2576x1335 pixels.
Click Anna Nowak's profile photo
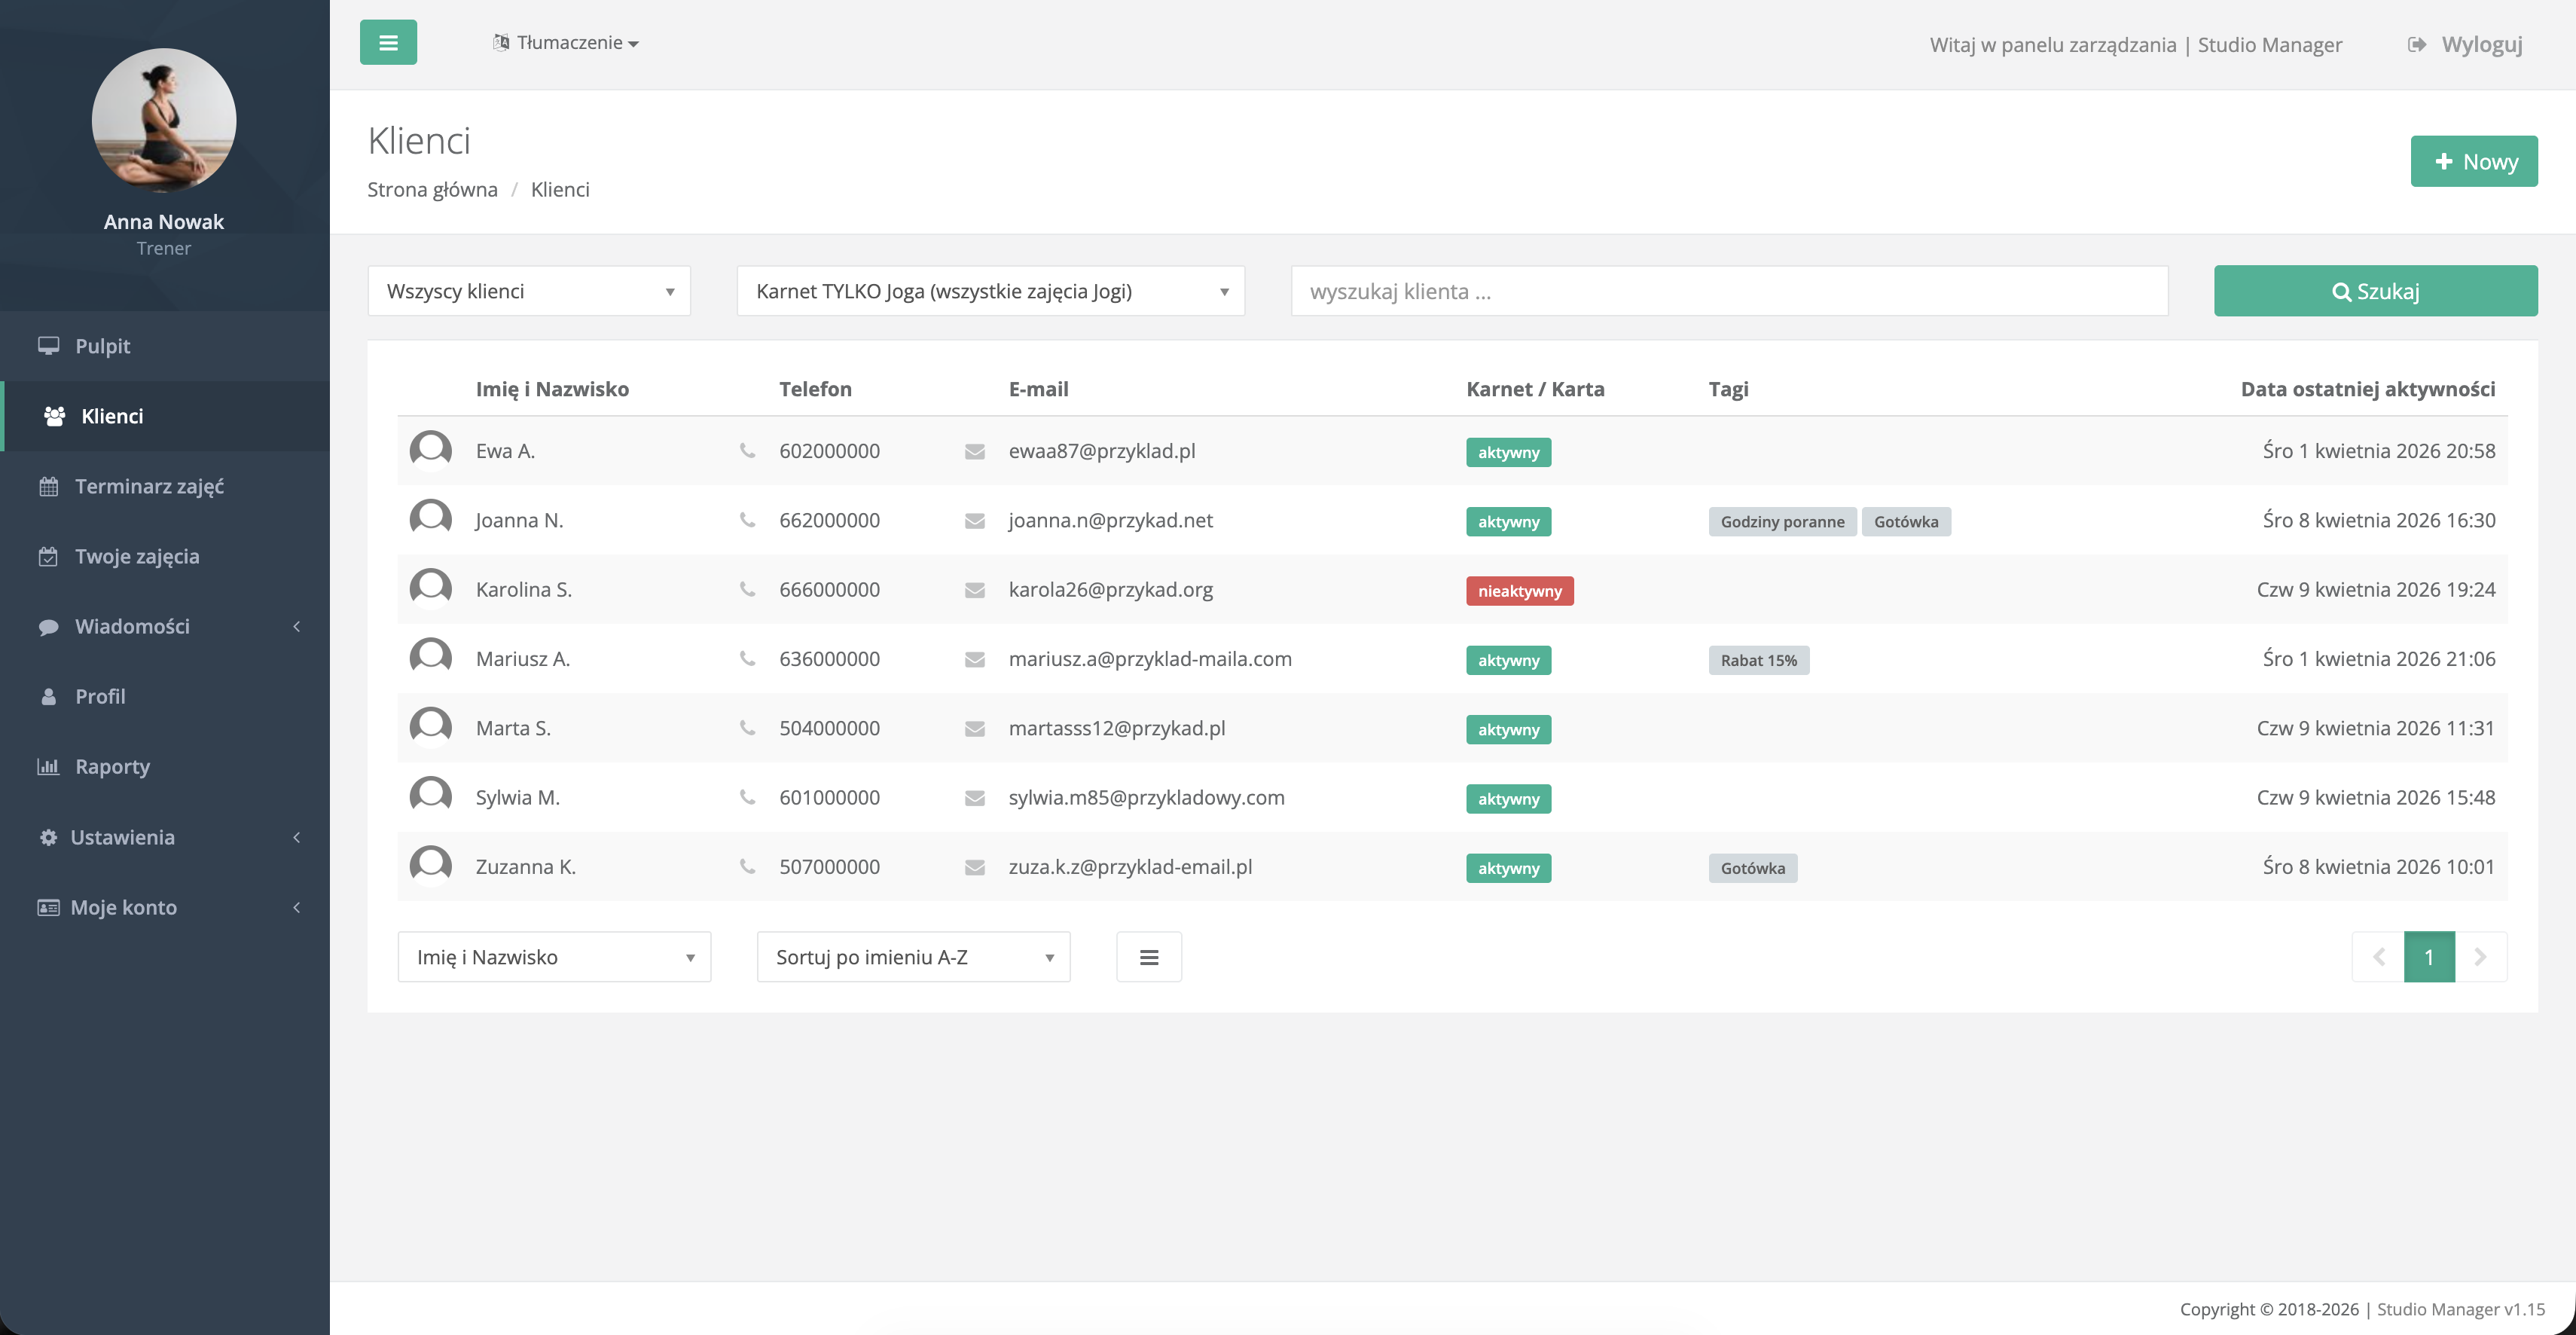(164, 120)
